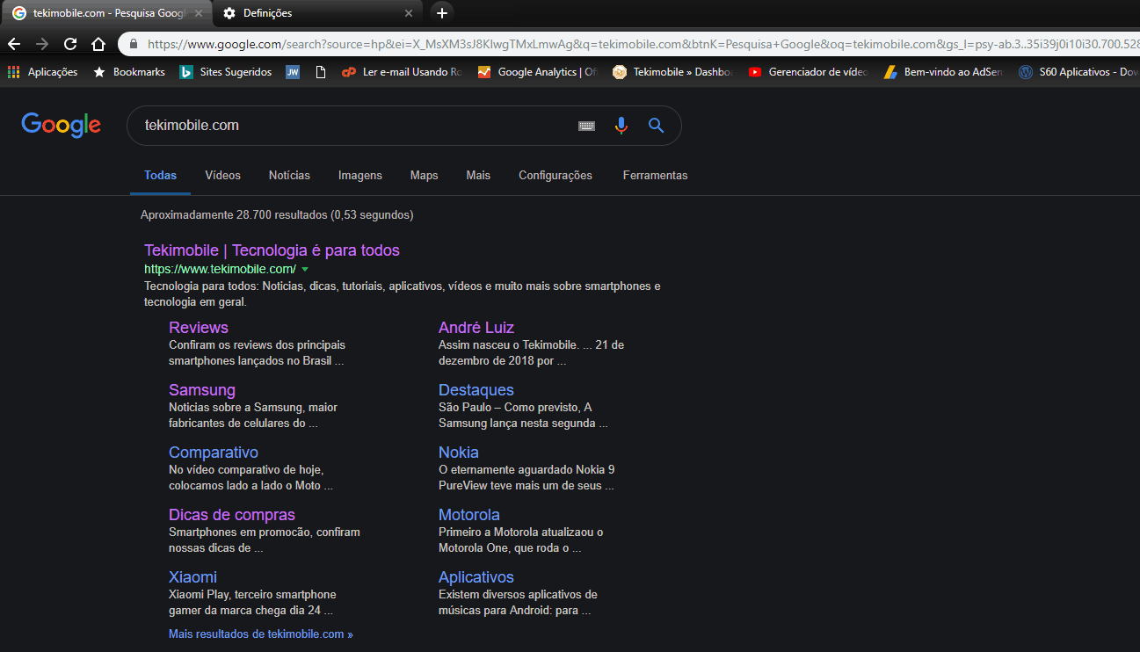This screenshot has height=652, width=1140.
Task: Open the Xiaomi sitelink
Action: click(192, 577)
